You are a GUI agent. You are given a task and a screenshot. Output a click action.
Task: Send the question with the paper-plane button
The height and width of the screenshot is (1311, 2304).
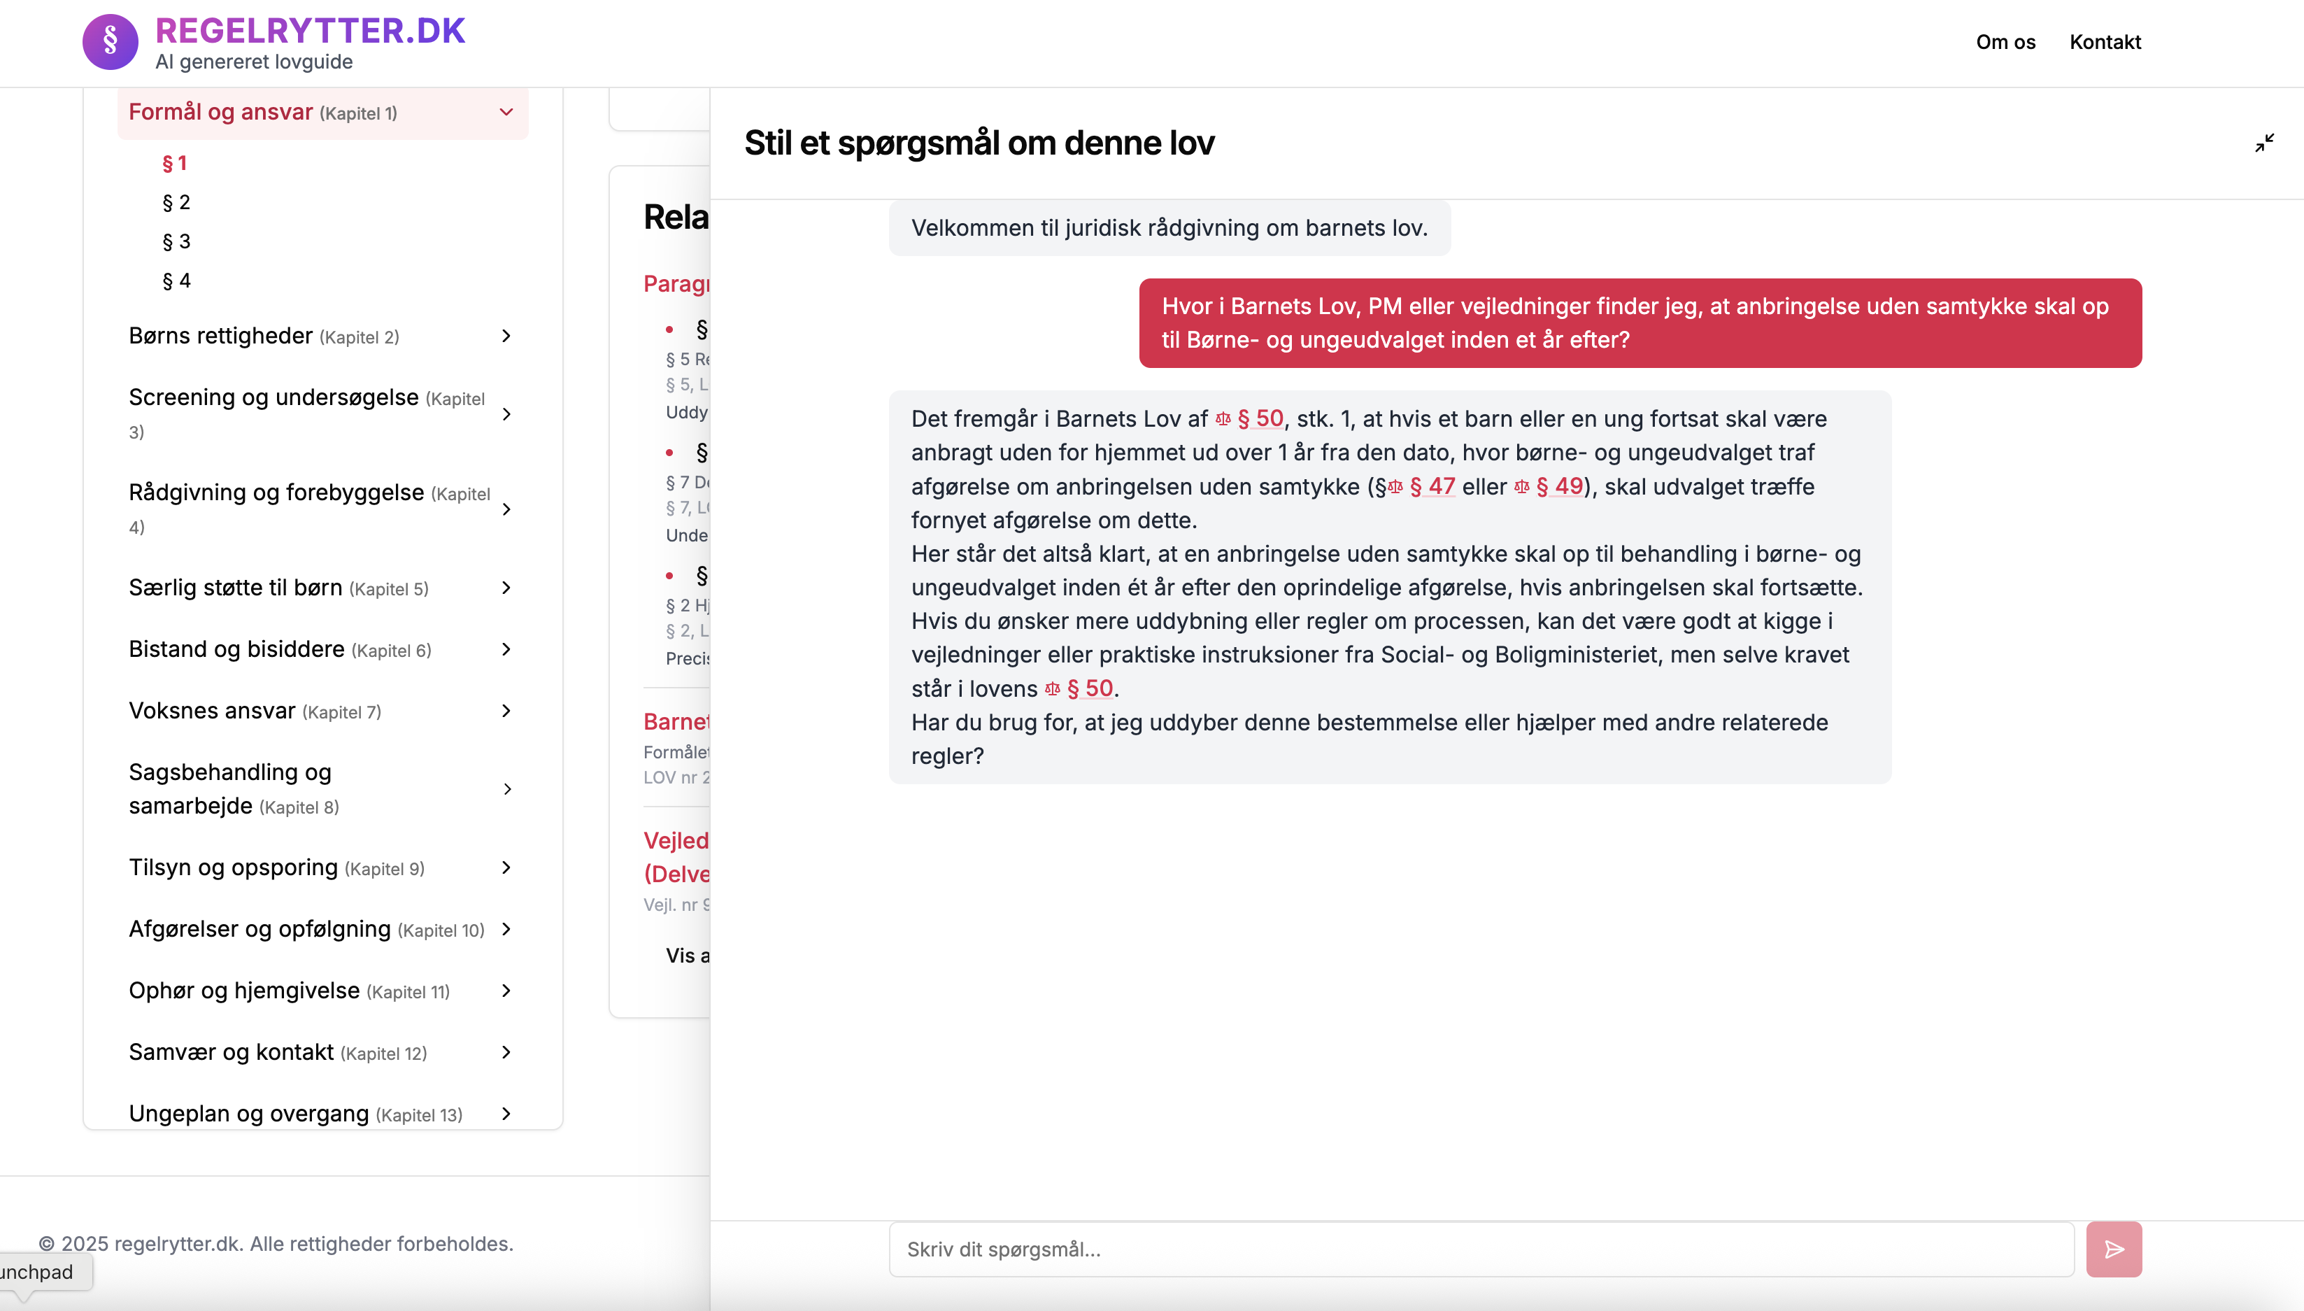point(2113,1249)
